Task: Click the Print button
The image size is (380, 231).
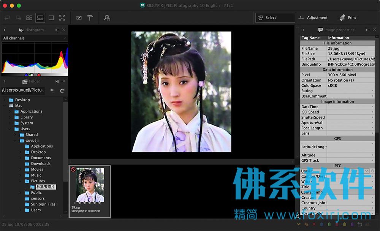Action: pyautogui.click(x=348, y=18)
